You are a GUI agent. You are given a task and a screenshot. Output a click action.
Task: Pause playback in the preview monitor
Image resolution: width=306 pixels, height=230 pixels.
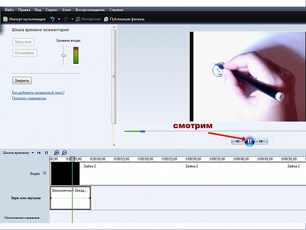249,141
